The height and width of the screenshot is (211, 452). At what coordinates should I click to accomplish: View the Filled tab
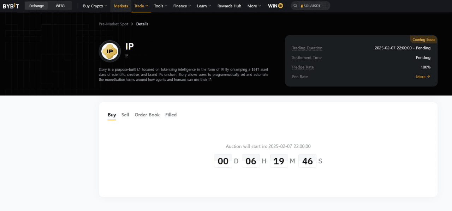(171, 115)
